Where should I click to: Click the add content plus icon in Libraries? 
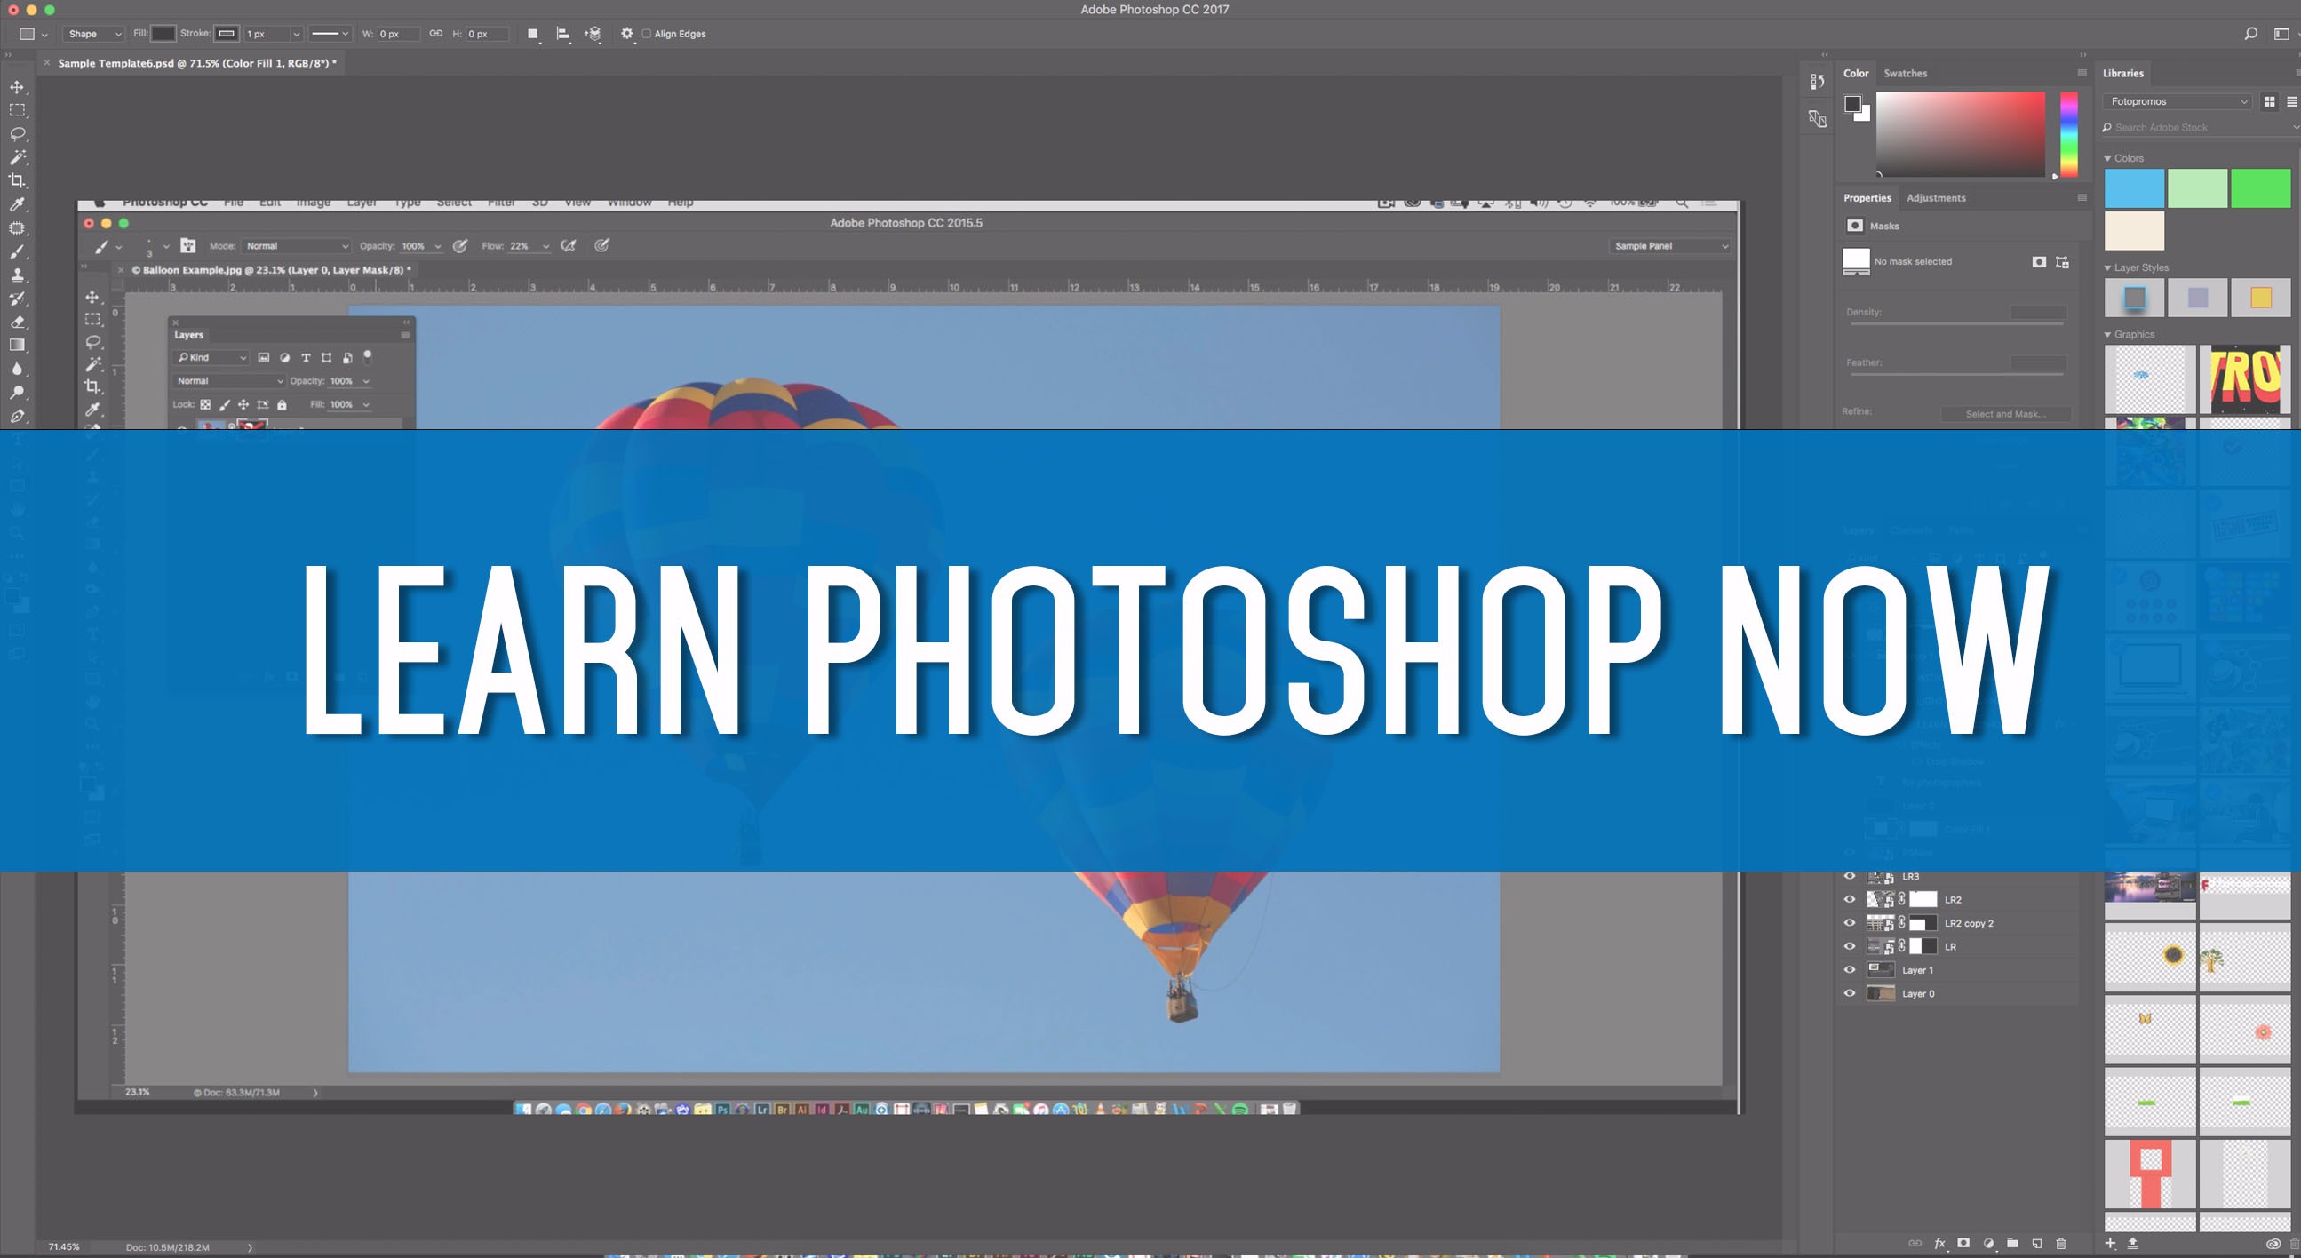2111,1243
